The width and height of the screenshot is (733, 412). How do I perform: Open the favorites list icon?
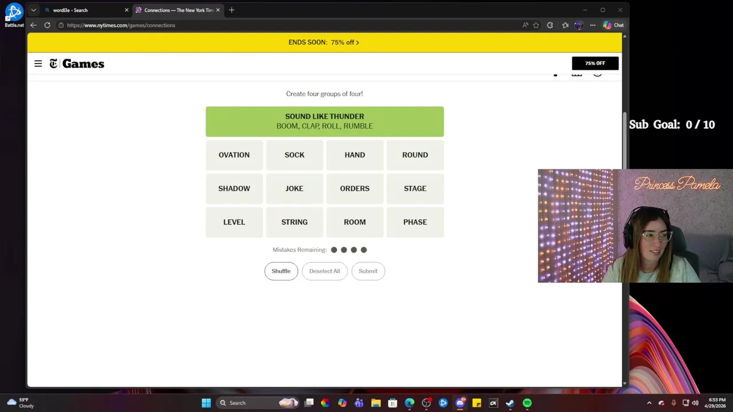[565, 25]
